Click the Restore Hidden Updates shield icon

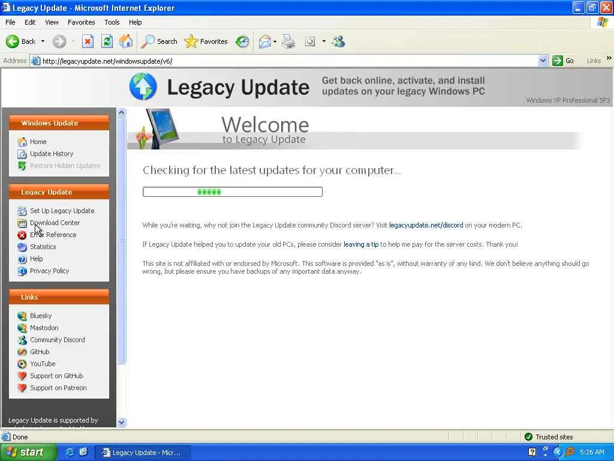22,166
